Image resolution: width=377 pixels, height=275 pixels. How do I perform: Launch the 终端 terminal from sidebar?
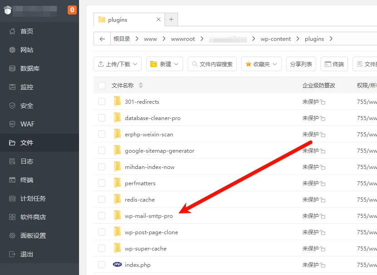tap(26, 180)
